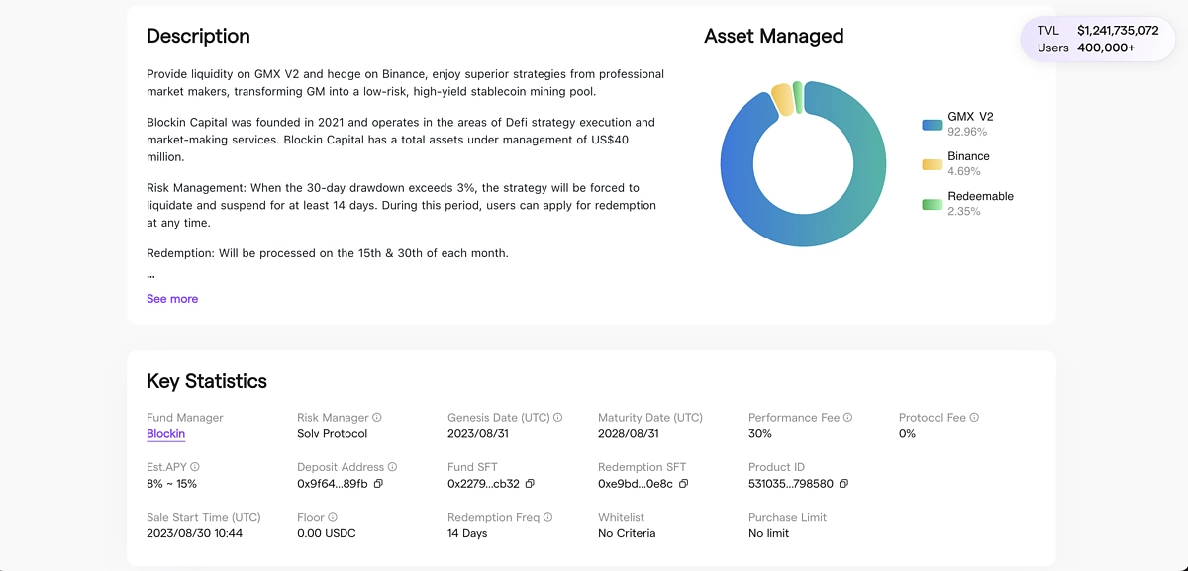Expand description with See more
The width and height of the screenshot is (1188, 571).
click(x=172, y=299)
